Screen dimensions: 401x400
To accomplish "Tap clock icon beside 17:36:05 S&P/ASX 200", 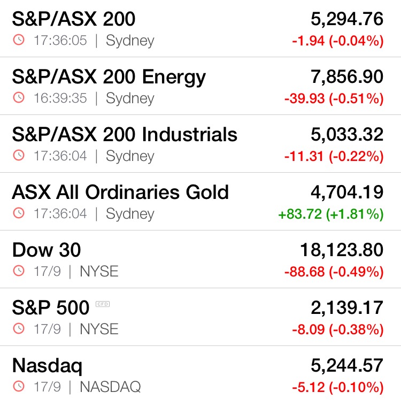I will pyautogui.click(x=19, y=40).
